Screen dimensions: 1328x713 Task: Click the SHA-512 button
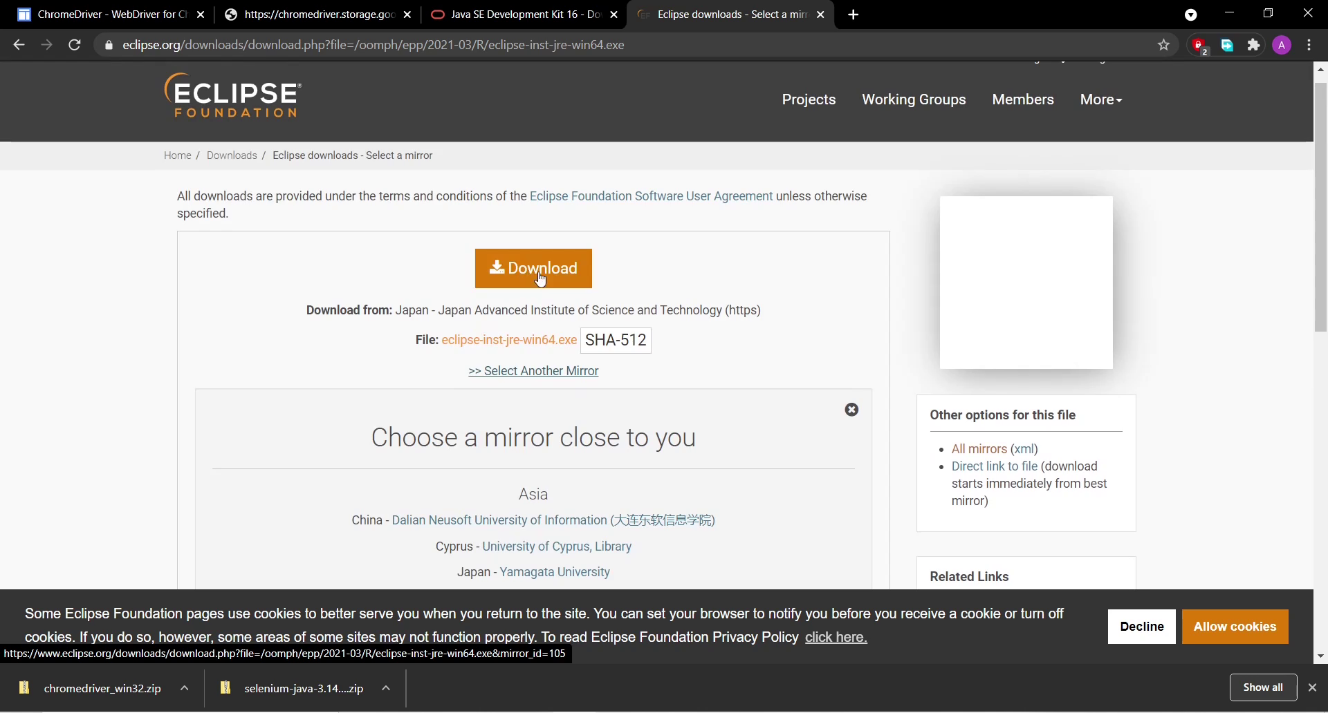(x=616, y=340)
